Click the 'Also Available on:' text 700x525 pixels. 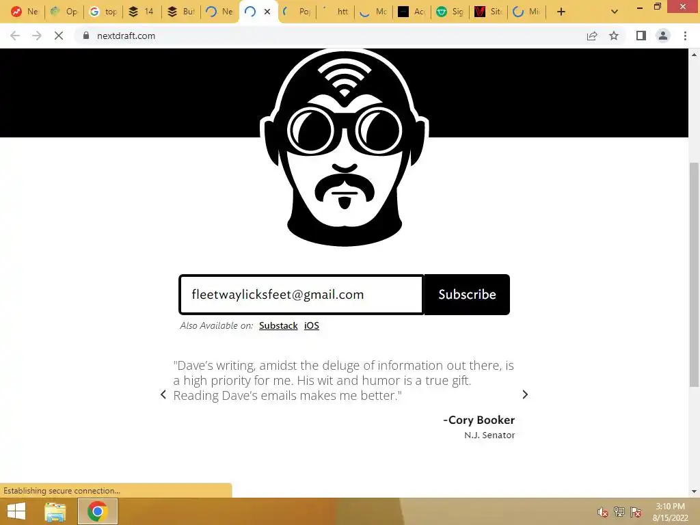pyautogui.click(x=217, y=325)
